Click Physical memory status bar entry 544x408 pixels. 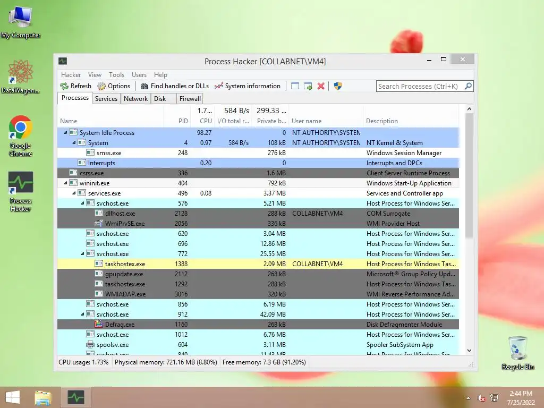[x=166, y=362]
